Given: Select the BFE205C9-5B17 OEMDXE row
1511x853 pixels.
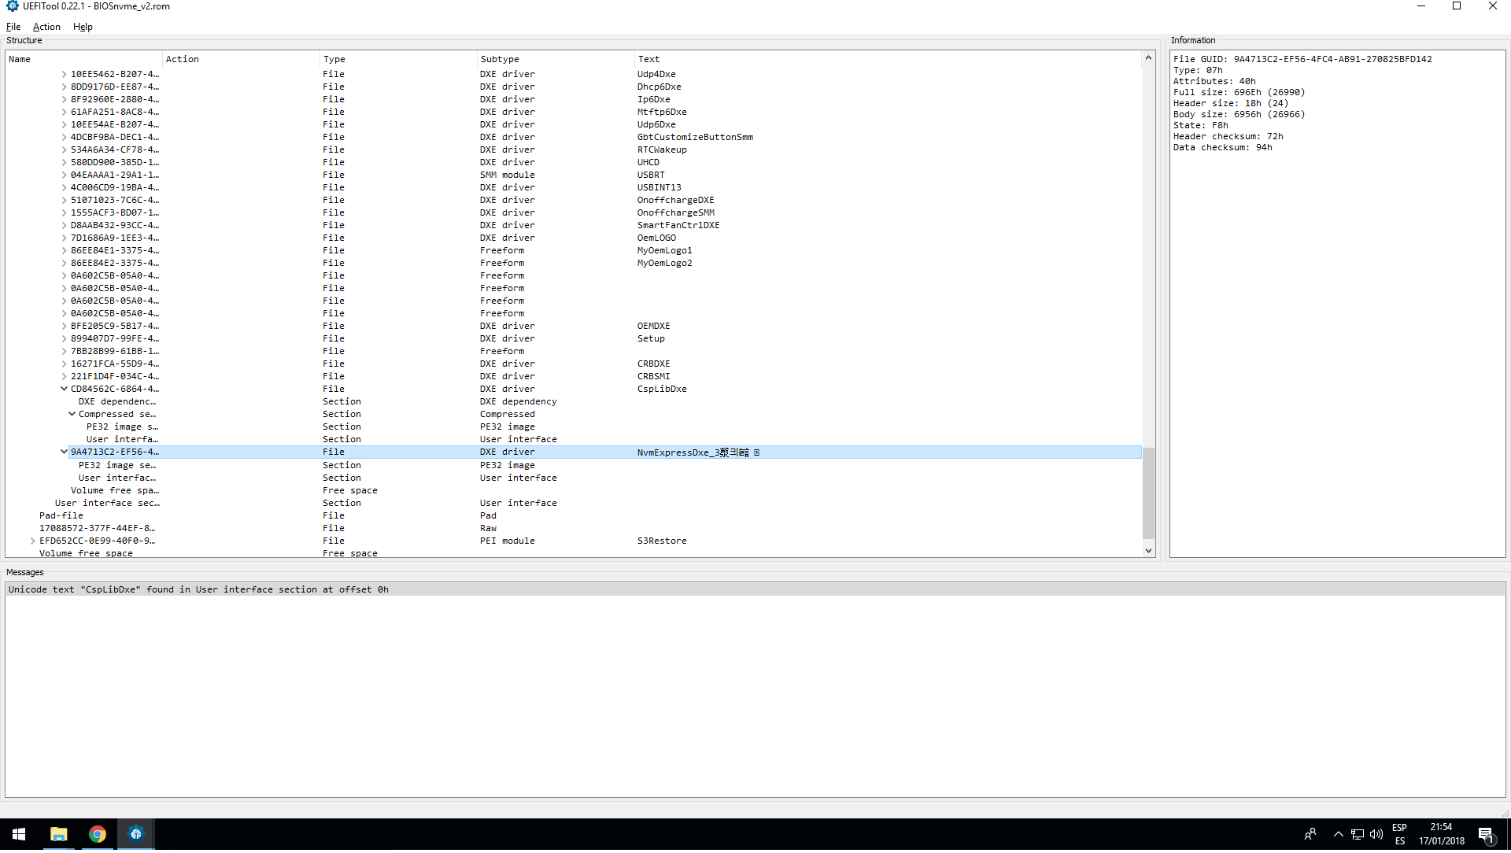Looking at the screenshot, I should pos(574,327).
